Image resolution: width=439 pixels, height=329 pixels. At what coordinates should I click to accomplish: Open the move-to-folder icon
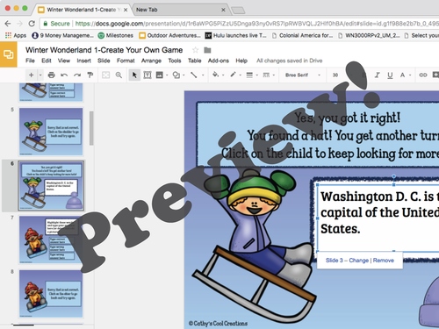tap(207, 50)
